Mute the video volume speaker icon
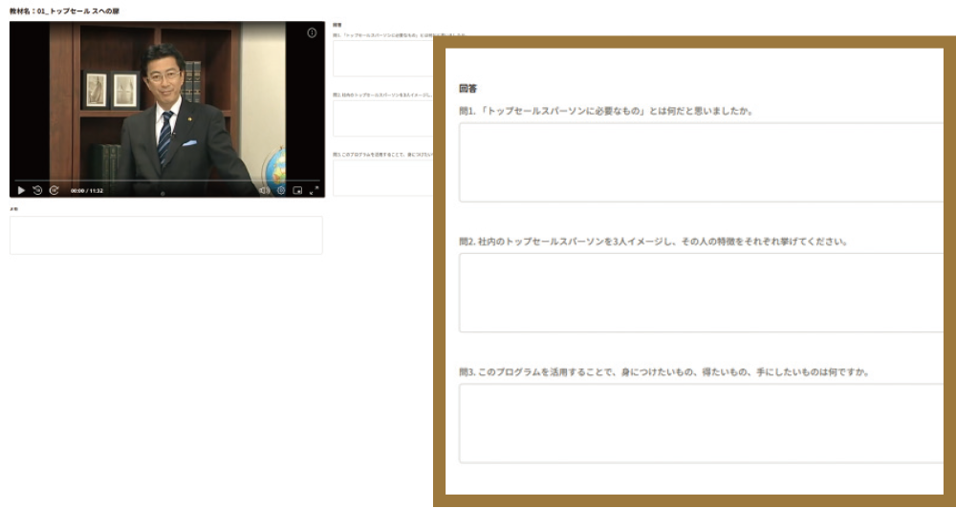Screen dimensions: 956x508 [x=264, y=190]
